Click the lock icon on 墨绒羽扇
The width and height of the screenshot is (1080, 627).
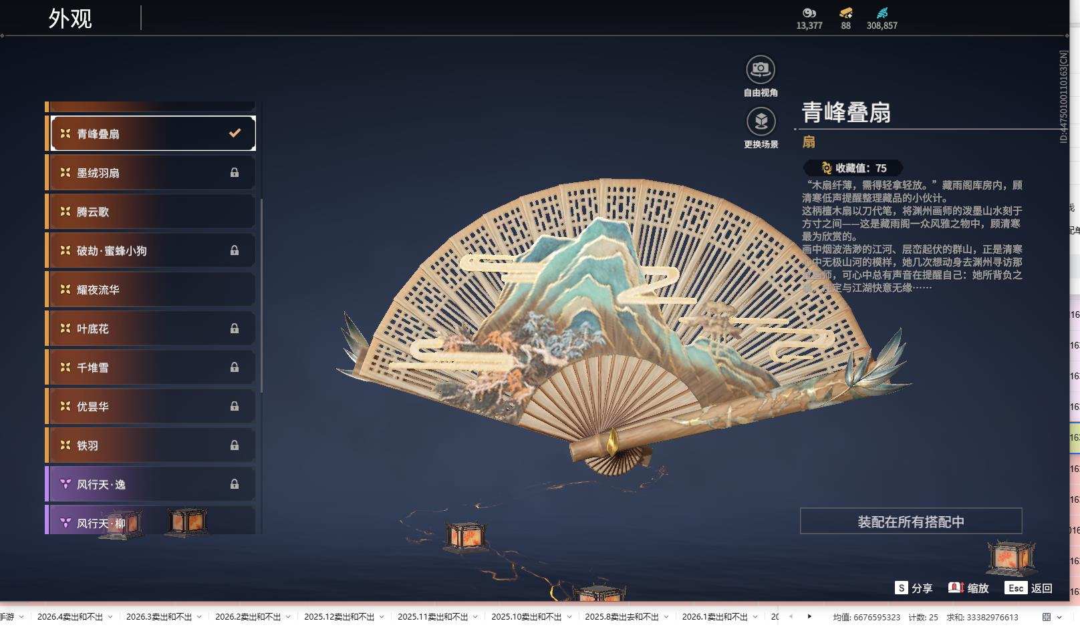pos(235,172)
